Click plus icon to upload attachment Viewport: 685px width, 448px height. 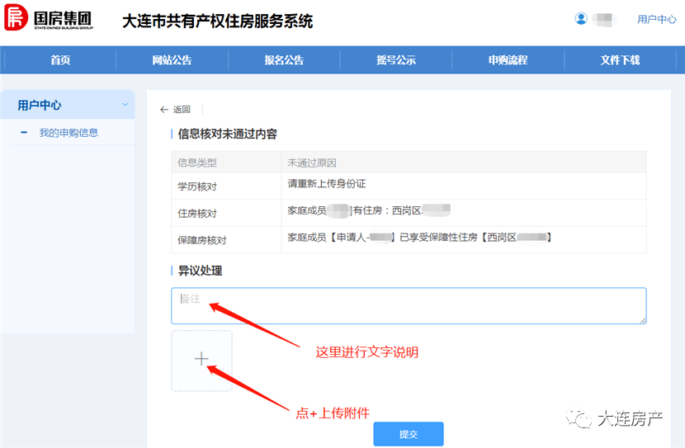click(201, 360)
